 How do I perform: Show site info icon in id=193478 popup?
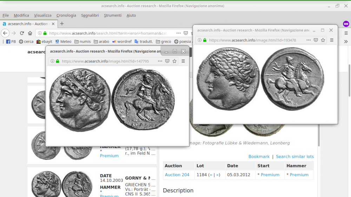tap(199, 40)
